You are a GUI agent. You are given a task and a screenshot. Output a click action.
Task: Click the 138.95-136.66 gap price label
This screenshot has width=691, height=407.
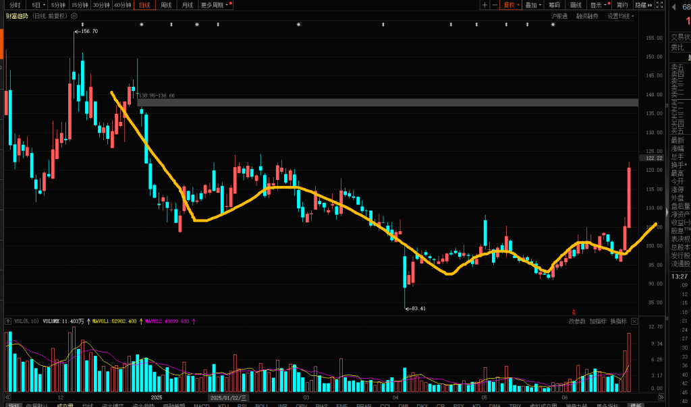(x=157, y=96)
